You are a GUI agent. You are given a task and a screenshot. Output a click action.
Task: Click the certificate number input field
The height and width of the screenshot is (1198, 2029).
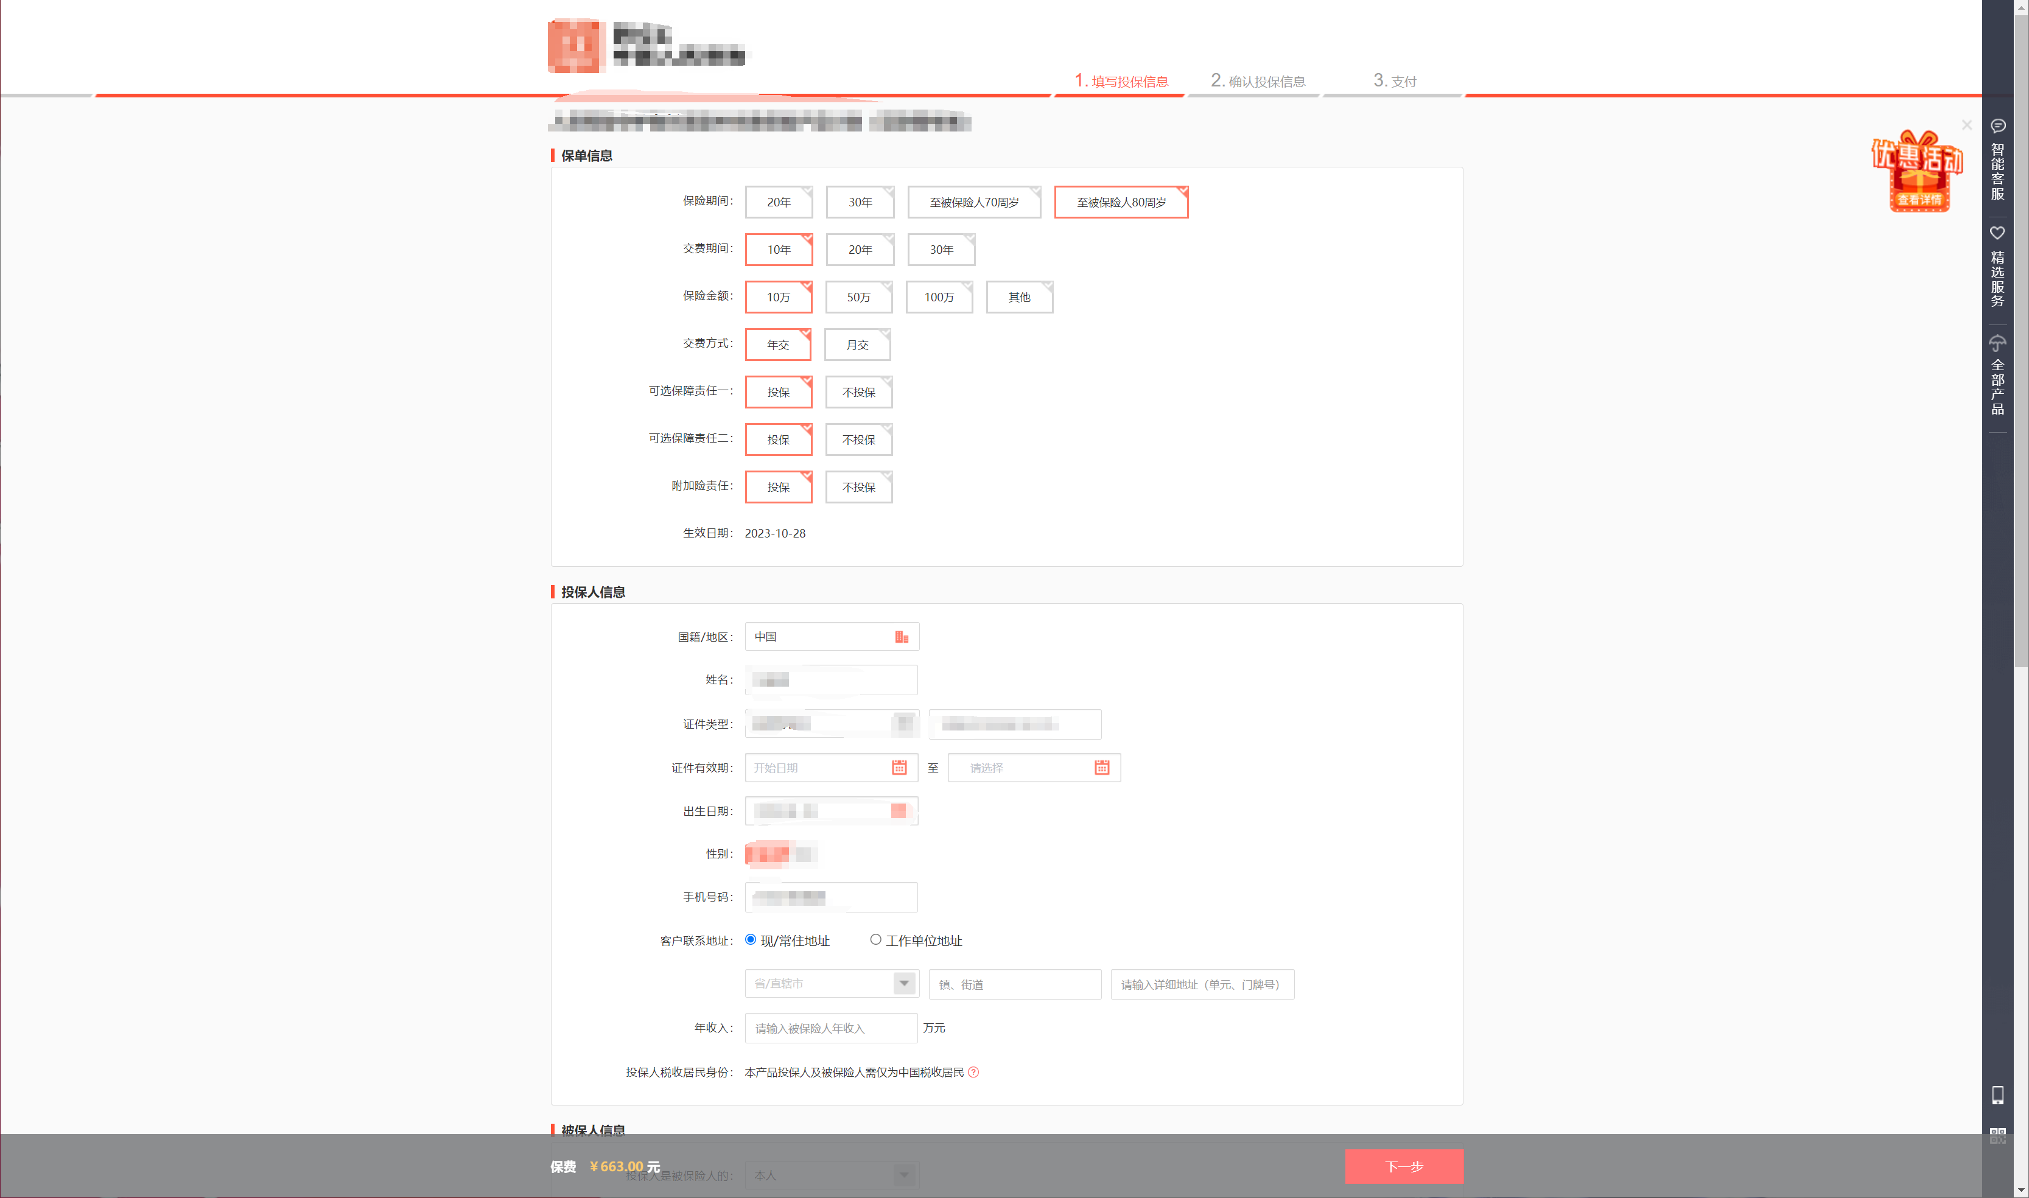[x=1015, y=724]
